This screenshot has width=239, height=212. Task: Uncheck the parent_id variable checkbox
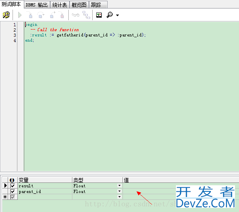[13, 191]
